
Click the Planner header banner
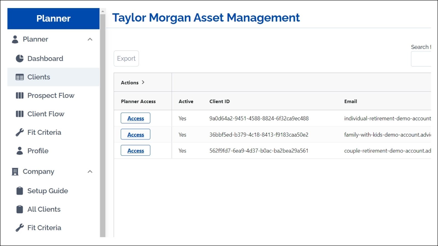[x=53, y=19]
